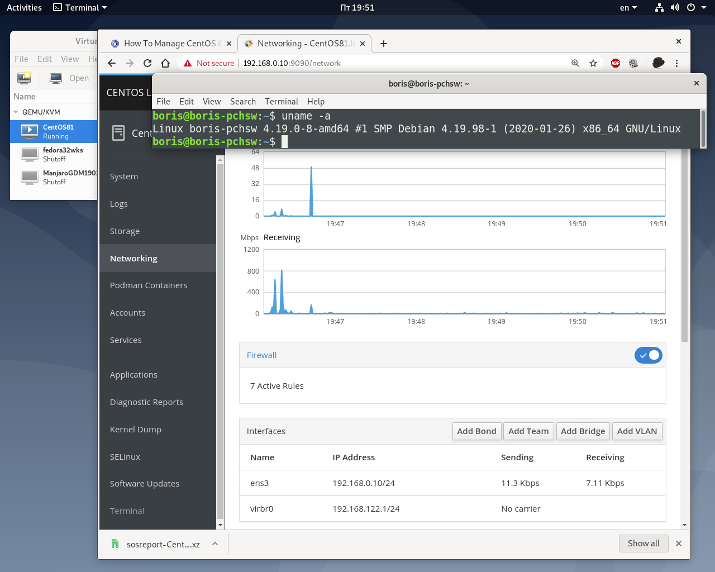The width and height of the screenshot is (715, 572).
Task: Bookmark the page with the star icon
Action: (x=593, y=63)
